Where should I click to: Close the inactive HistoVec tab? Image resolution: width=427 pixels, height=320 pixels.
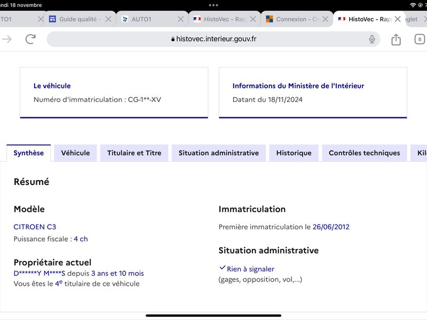[x=253, y=19]
